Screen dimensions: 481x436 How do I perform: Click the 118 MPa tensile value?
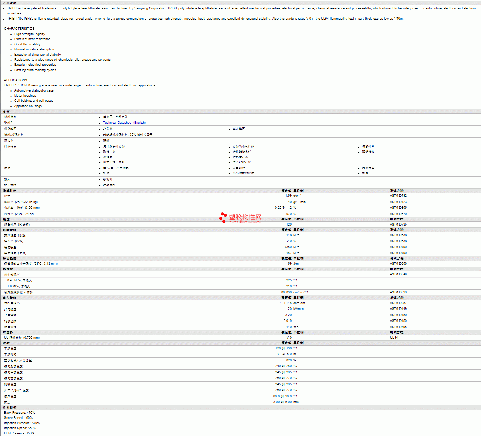(293, 235)
